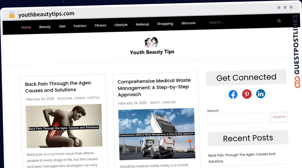Image resolution: width=302 pixels, height=168 pixels.
Task: Open the garbage truck thumbnail image
Action: coord(157,134)
